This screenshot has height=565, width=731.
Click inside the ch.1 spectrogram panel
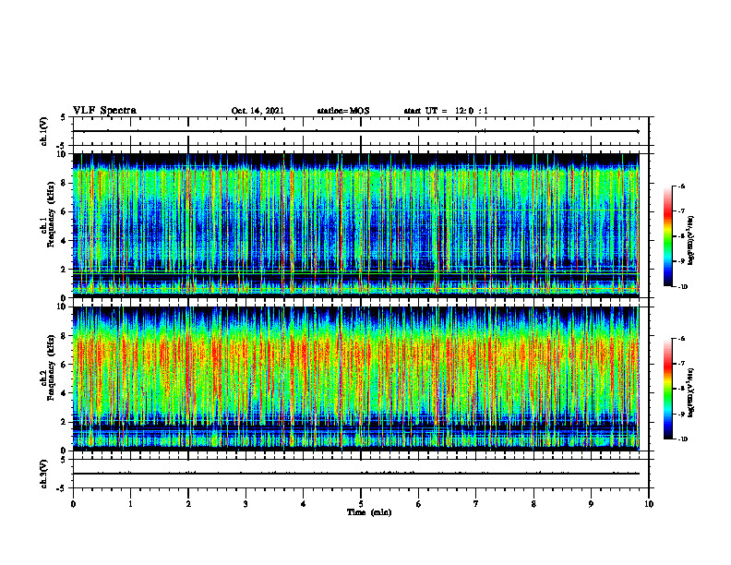pos(355,225)
